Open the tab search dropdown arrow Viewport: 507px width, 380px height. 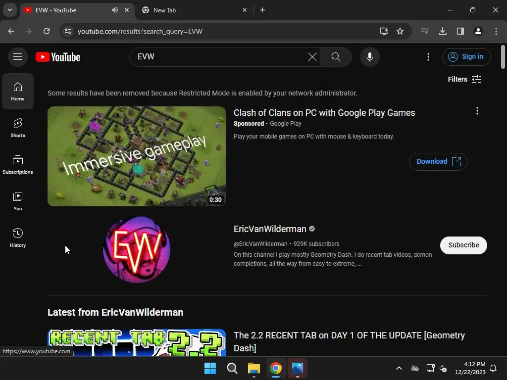[x=10, y=10]
